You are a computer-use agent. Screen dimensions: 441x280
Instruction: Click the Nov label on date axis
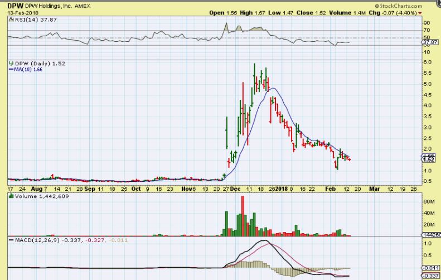[x=187, y=189]
